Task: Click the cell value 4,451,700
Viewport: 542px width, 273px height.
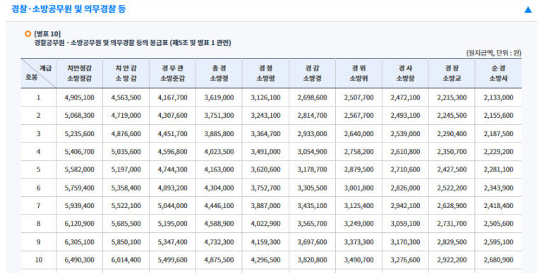Action: pos(172,134)
